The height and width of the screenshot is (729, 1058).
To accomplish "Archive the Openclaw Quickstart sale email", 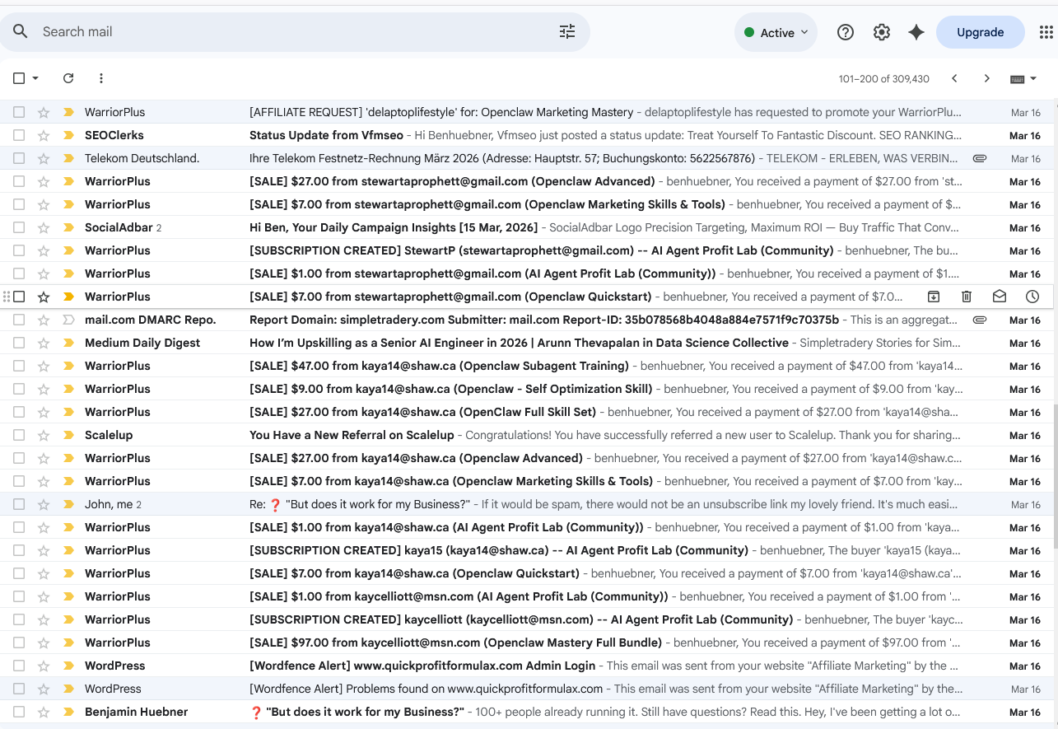I will pyautogui.click(x=934, y=296).
